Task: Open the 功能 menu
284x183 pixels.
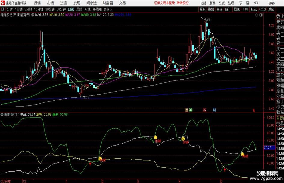Action: (x=203, y=3)
